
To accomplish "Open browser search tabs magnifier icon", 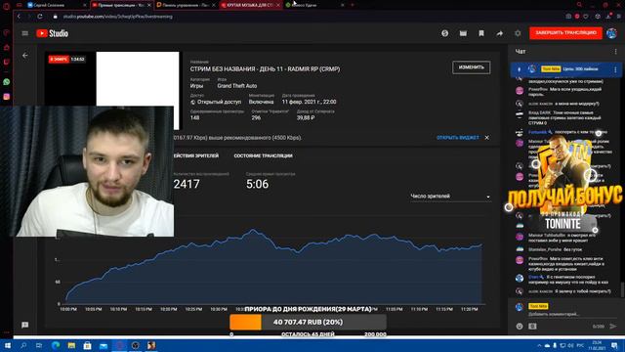I will point(579,5).
